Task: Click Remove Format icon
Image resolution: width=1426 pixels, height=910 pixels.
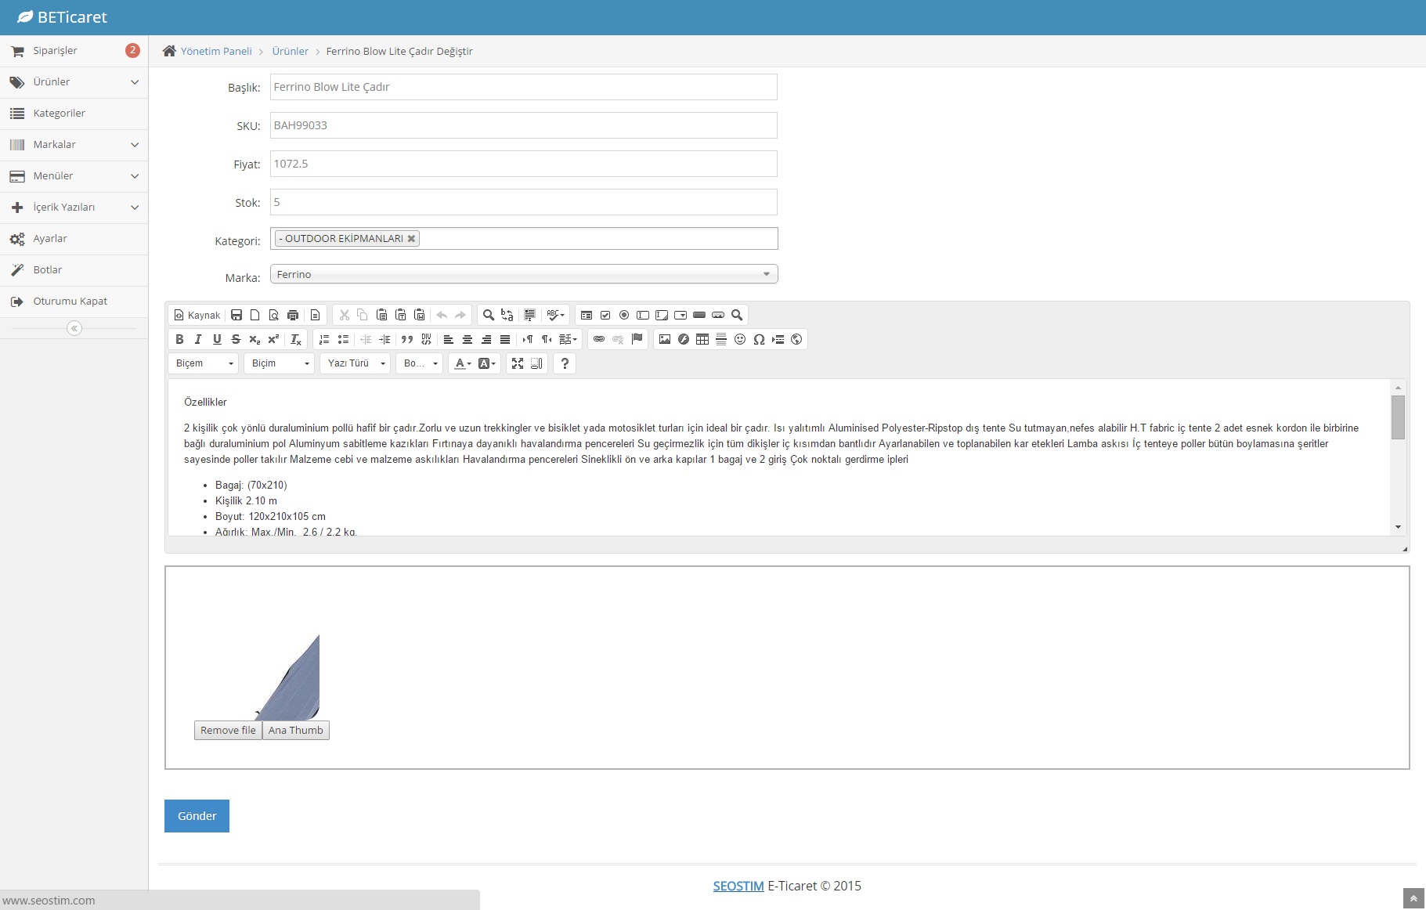Action: click(296, 339)
